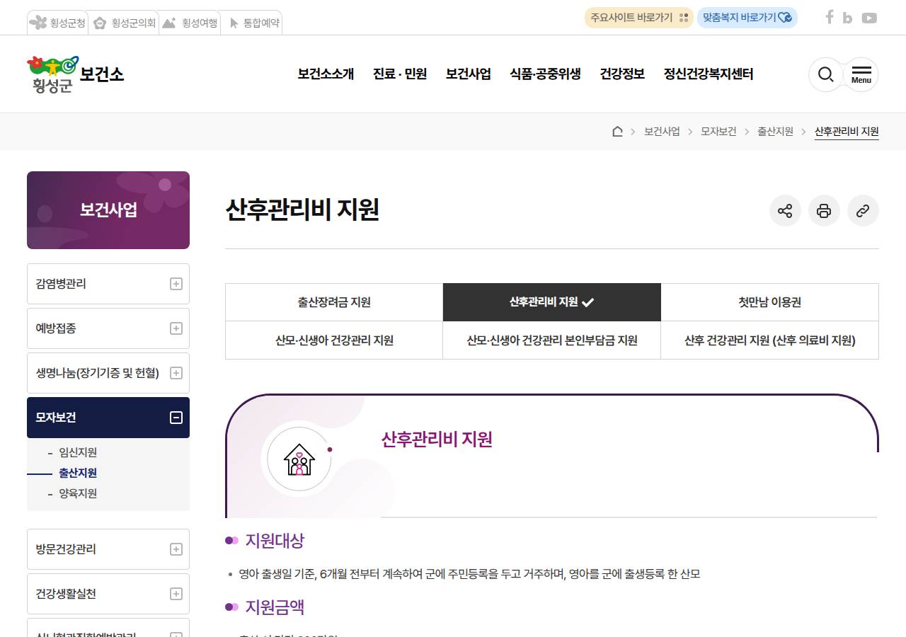The width and height of the screenshot is (906, 637).
Task: Click 맞춤복지 바로가기 button
Action: coord(747,18)
